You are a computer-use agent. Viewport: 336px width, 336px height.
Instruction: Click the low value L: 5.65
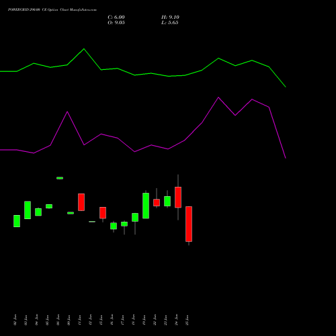click(x=170, y=23)
